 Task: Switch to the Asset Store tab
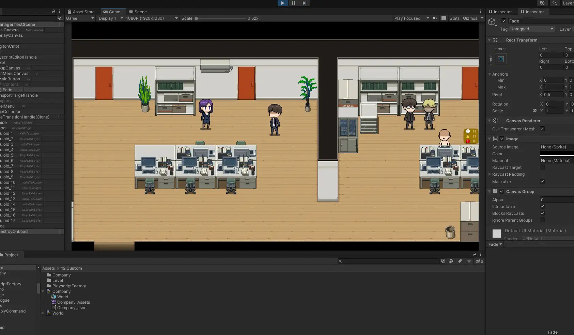click(x=81, y=12)
